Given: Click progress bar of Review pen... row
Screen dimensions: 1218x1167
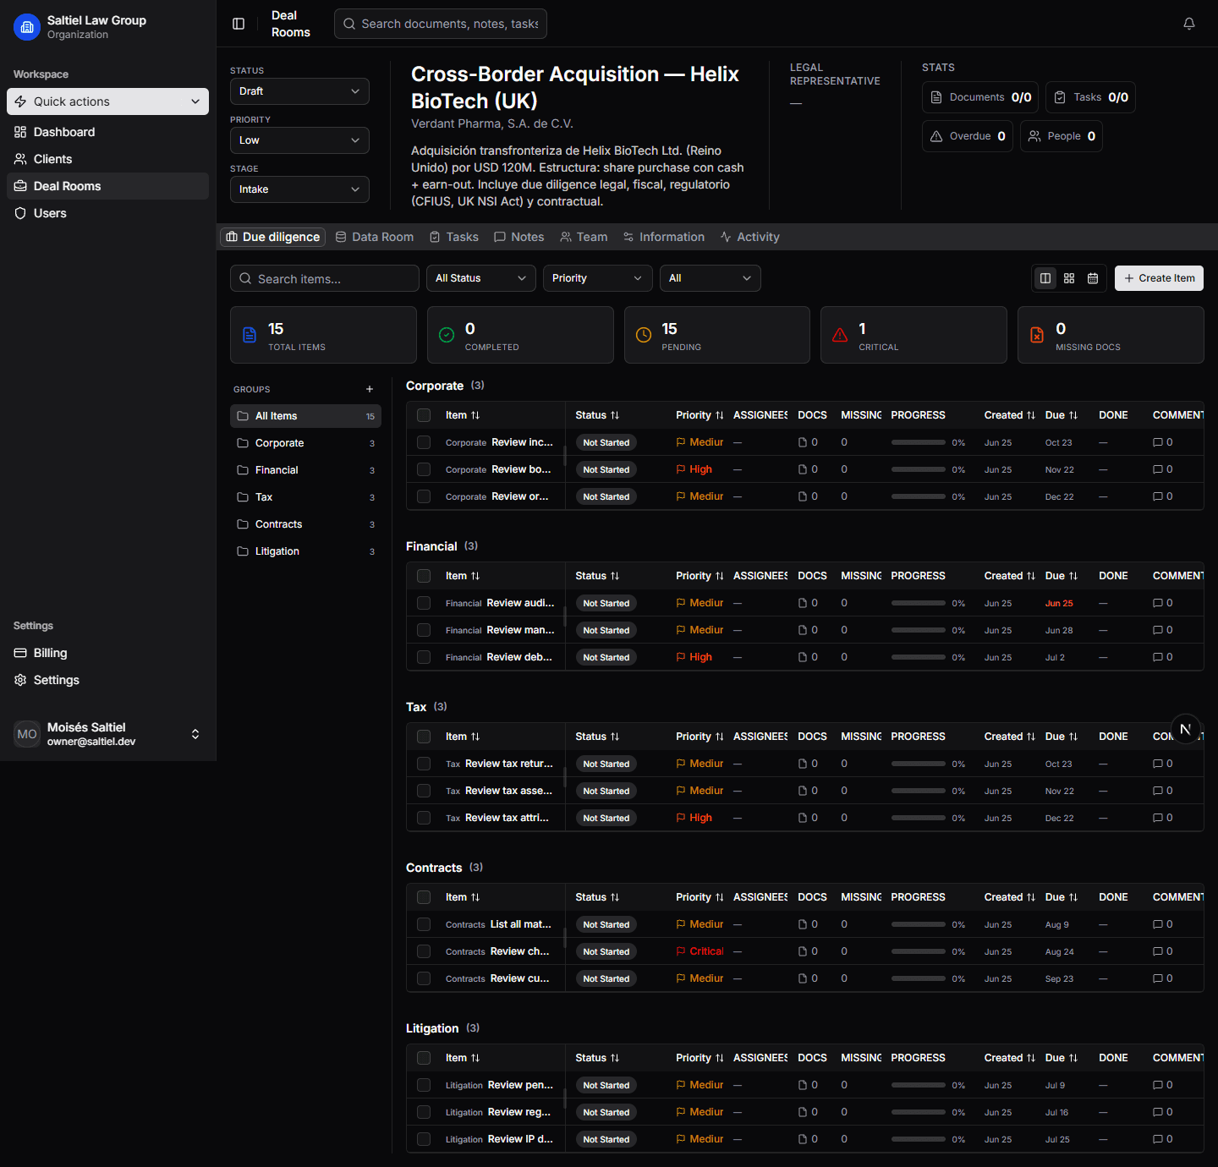Looking at the screenshot, I should pyautogui.click(x=919, y=1085).
